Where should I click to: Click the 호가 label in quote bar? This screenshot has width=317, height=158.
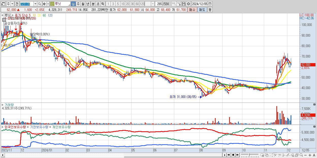click(x=112, y=10)
